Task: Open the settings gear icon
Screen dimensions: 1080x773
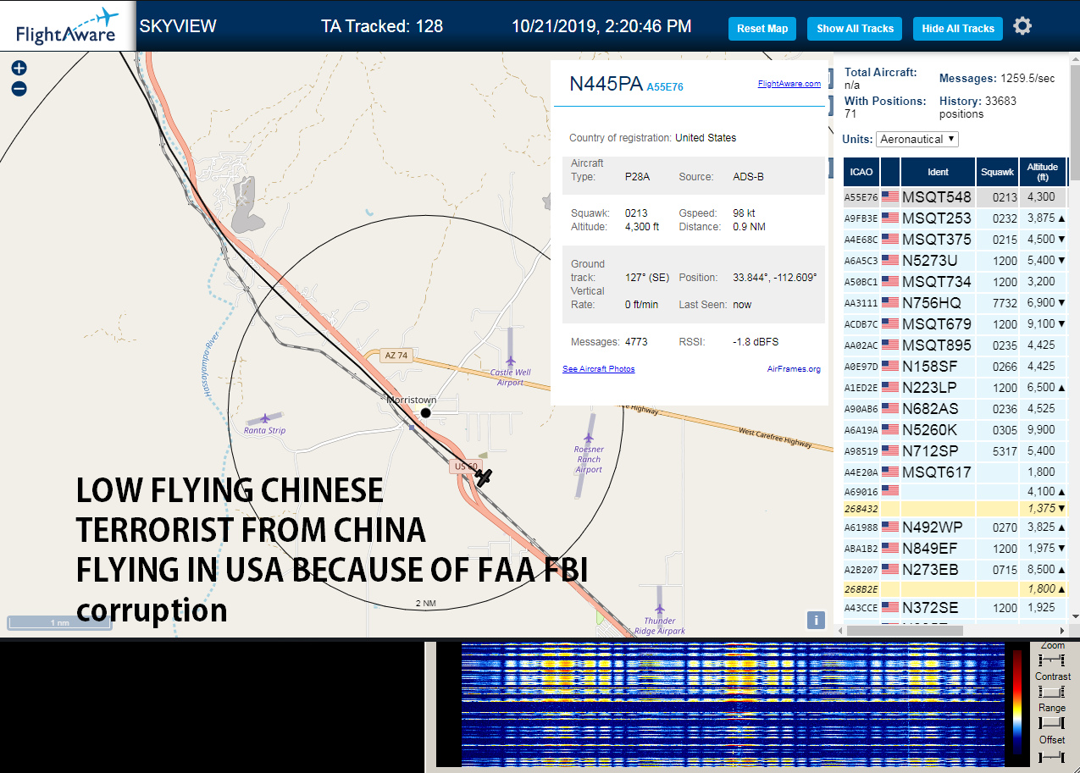Action: 1022,26
